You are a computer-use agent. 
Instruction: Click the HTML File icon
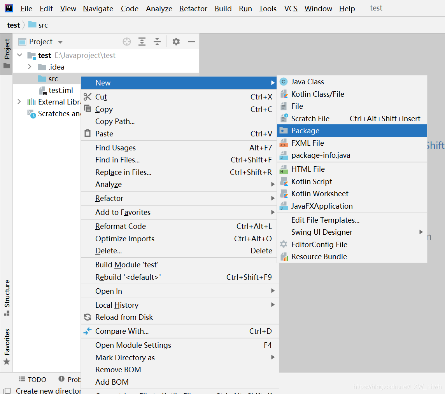coord(284,169)
